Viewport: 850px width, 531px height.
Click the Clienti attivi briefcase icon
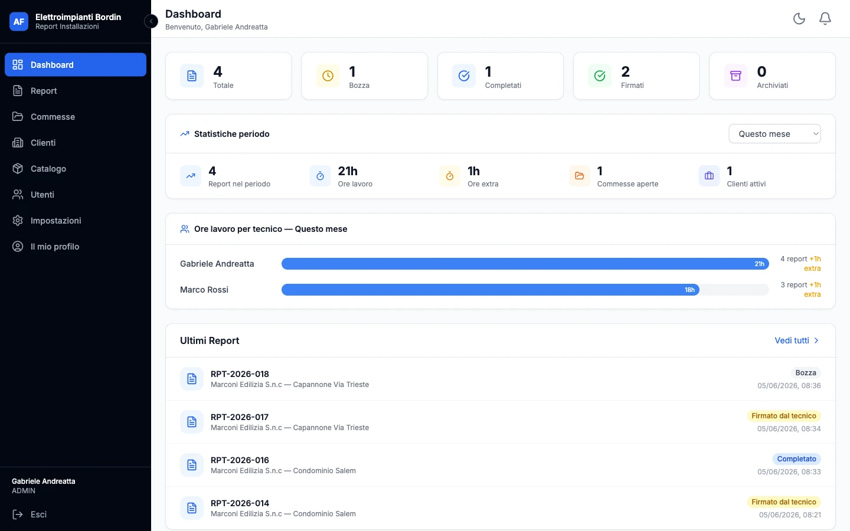click(x=709, y=176)
